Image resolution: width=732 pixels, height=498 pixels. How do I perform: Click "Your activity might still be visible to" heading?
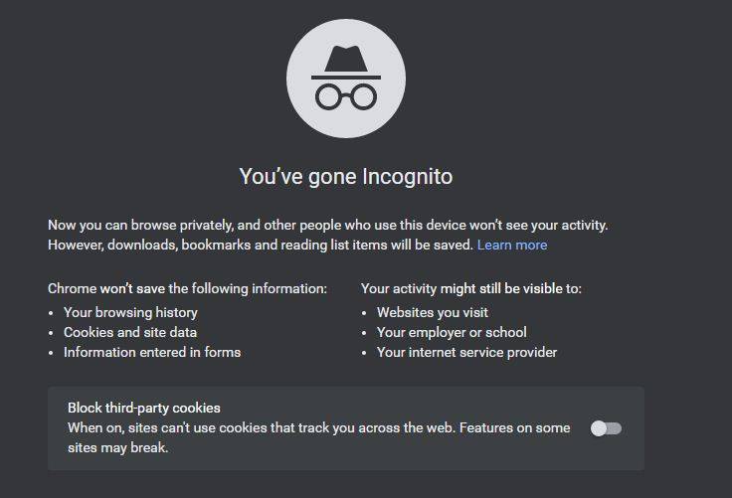(471, 288)
